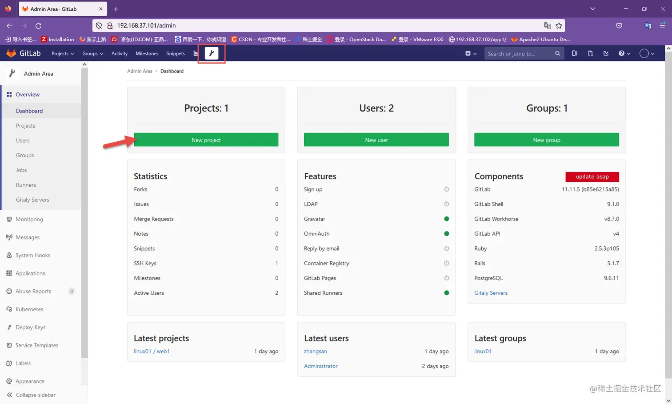Image resolution: width=672 pixels, height=404 pixels.
Task: Expand the Projects navbar dropdown
Action: [x=63, y=53]
